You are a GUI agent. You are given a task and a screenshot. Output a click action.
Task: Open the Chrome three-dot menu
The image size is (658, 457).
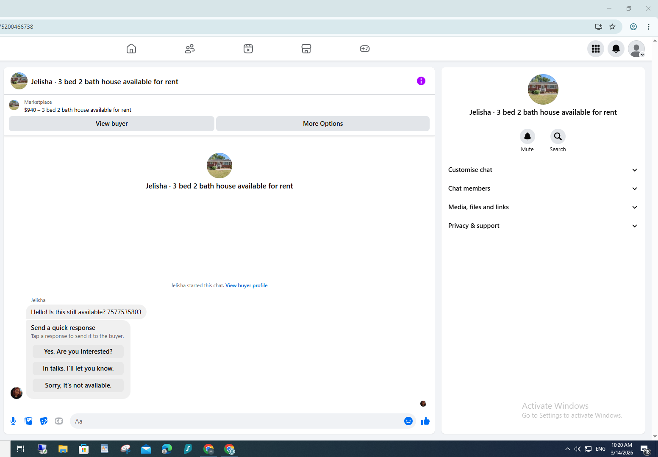[649, 27]
